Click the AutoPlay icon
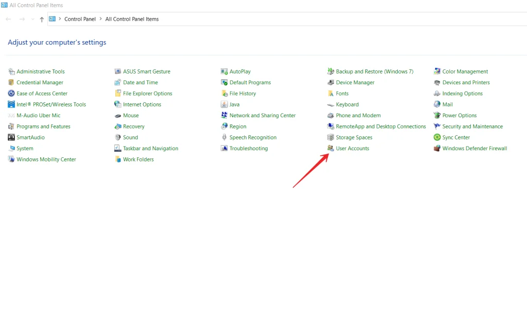The width and height of the screenshot is (527, 309). click(224, 71)
